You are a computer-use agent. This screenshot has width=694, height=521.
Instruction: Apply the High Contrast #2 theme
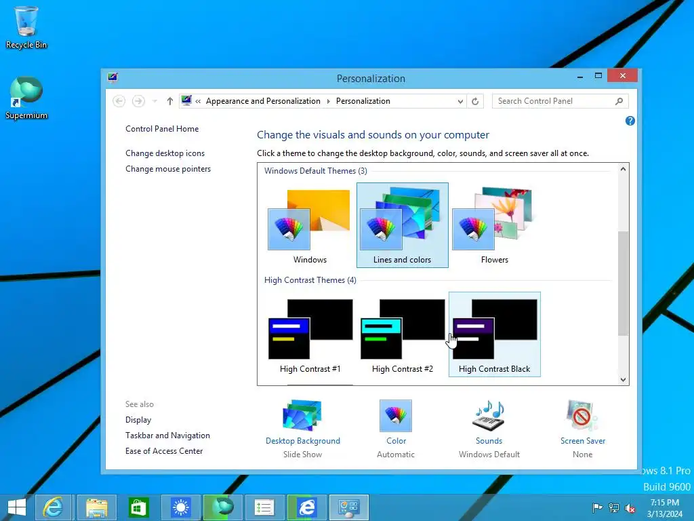coord(403,335)
